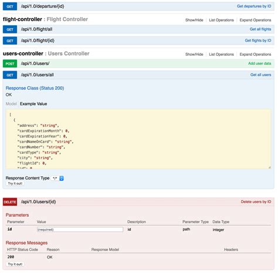Click the 'Response Class (Status 200)' heading
The image size is (278, 275).
pos(35,88)
